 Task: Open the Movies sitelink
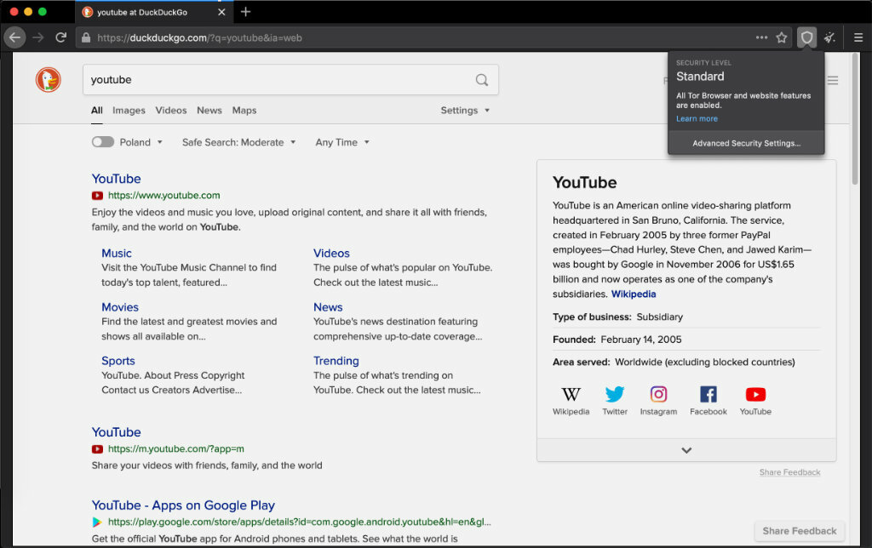click(x=120, y=307)
